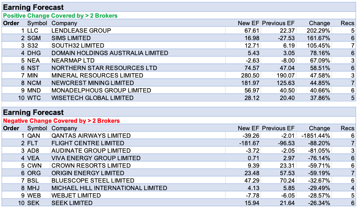Select the -181.67 New EF value
This screenshot has height=209, width=358.
249,143
